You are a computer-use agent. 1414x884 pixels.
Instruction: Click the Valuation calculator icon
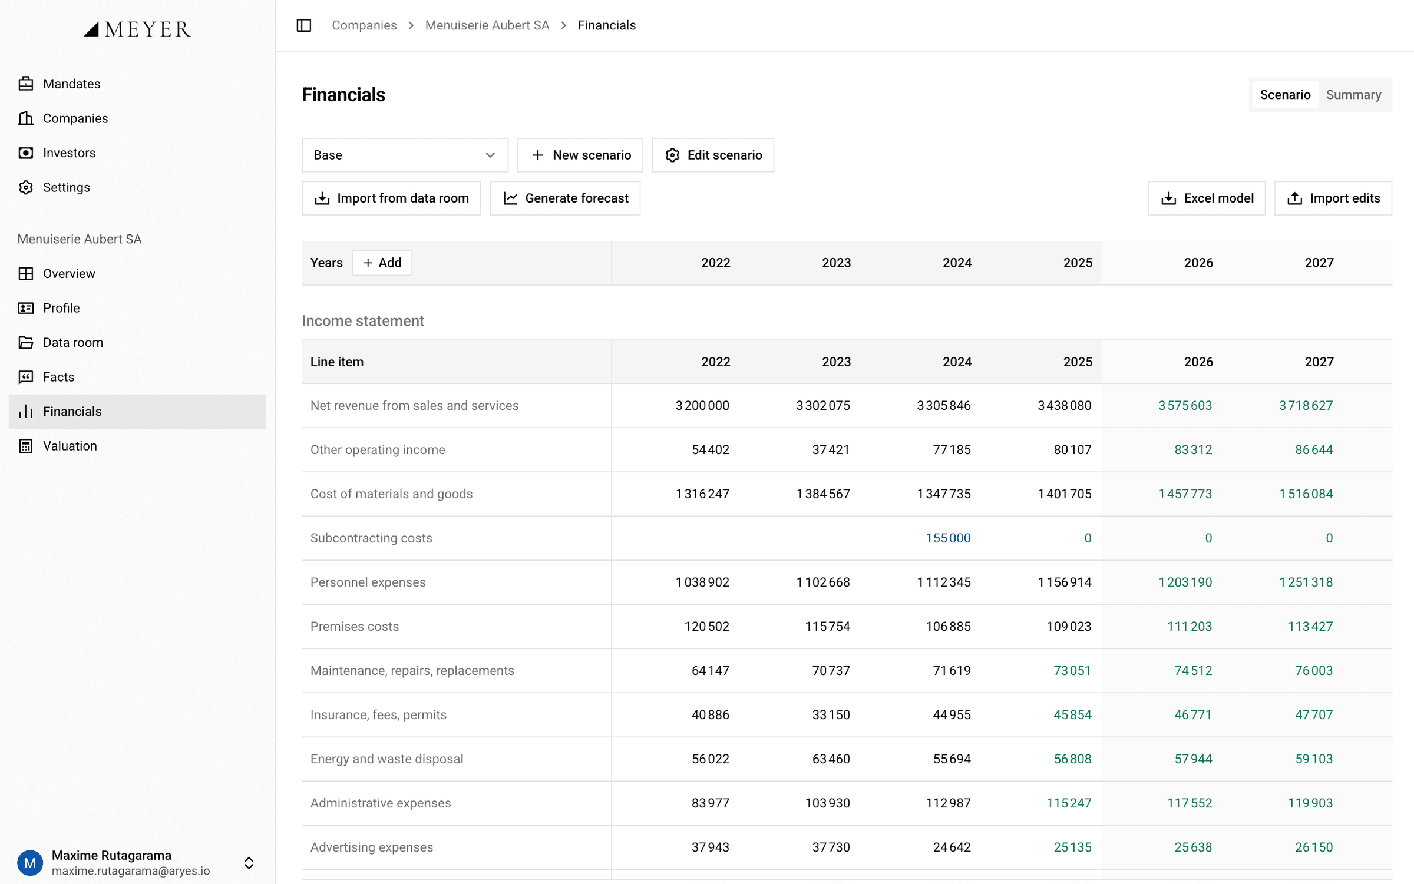[26, 446]
